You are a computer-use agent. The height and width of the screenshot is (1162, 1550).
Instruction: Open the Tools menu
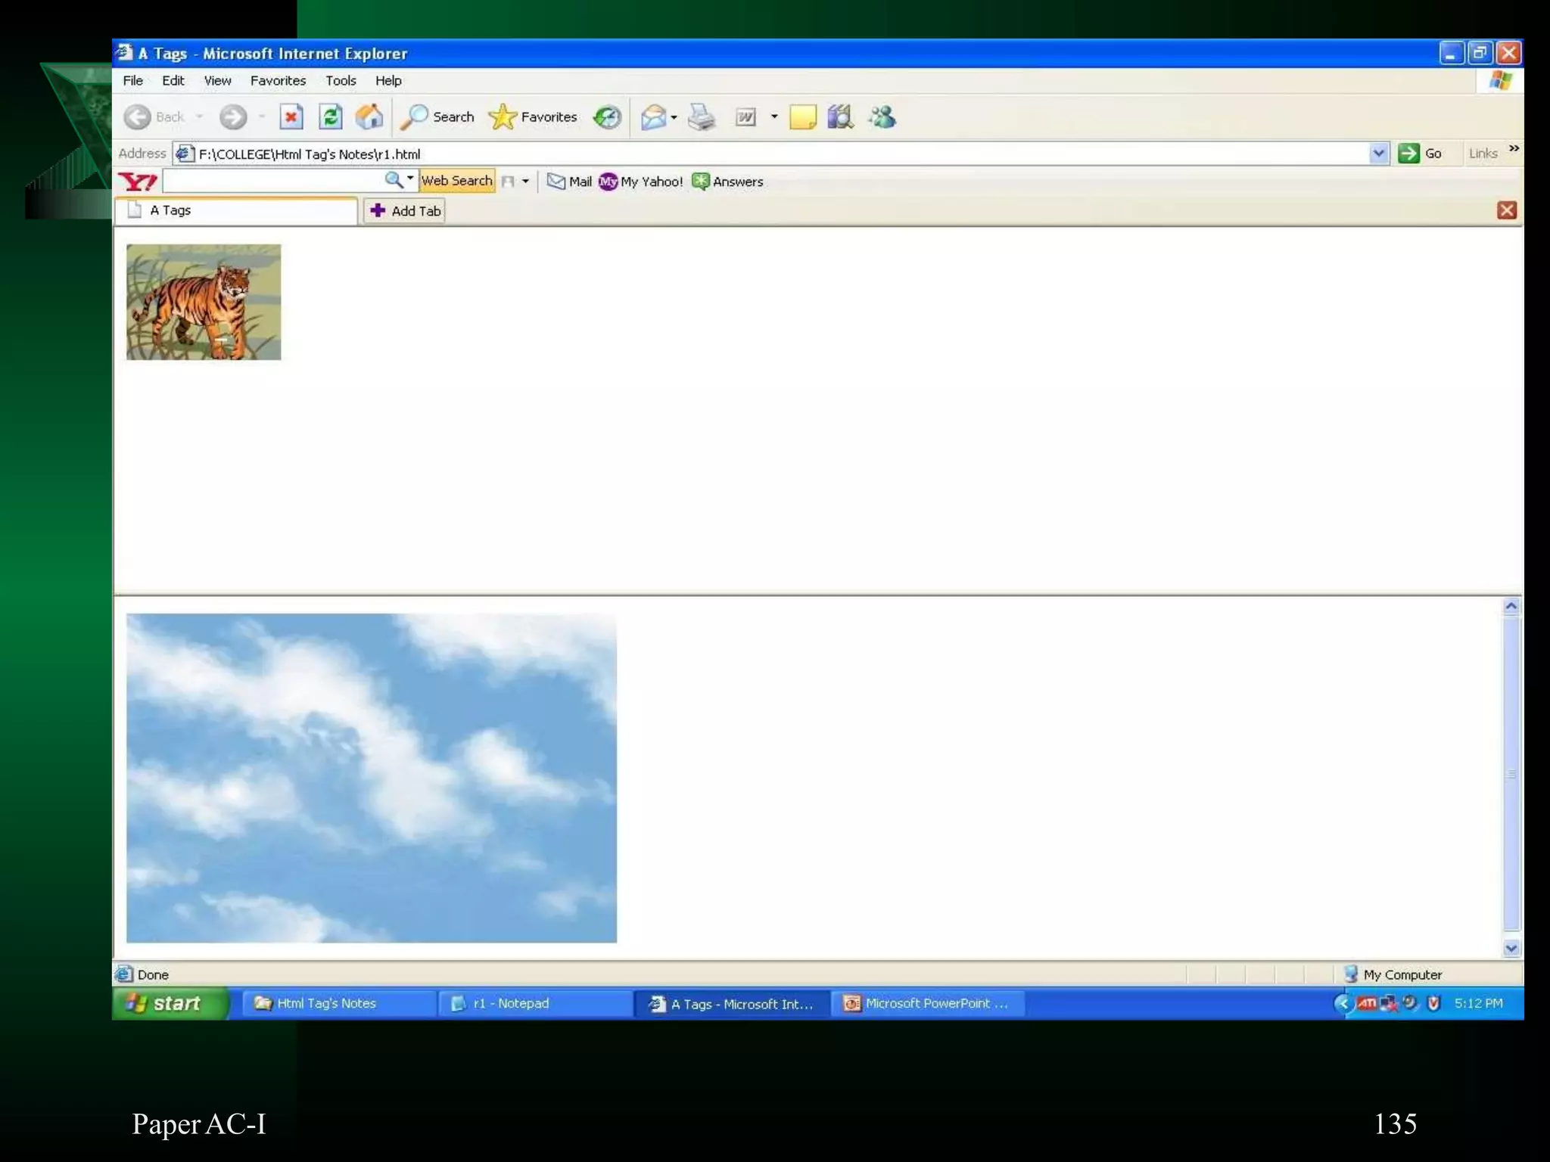click(340, 81)
